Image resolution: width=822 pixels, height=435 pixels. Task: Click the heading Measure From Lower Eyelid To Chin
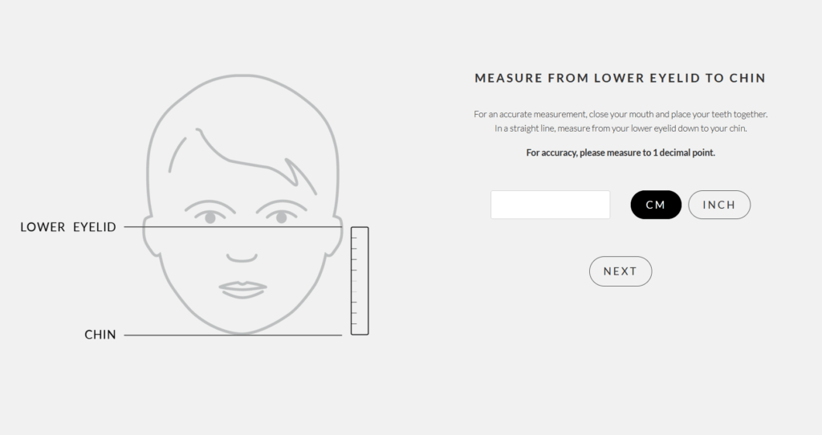pos(621,78)
